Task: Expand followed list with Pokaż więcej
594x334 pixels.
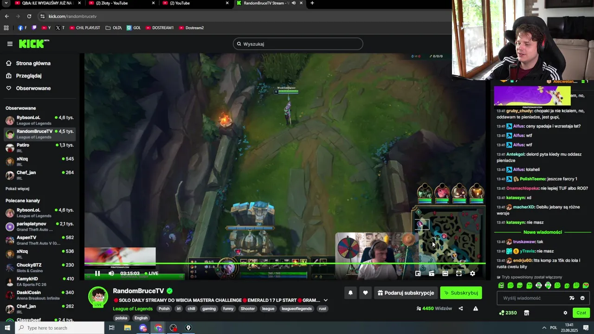Action: tap(17, 189)
